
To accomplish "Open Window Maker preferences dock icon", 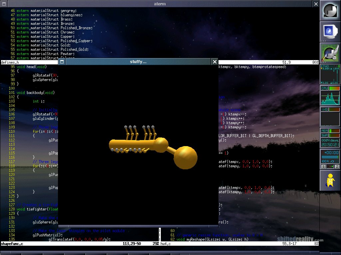I will pos(330,53).
